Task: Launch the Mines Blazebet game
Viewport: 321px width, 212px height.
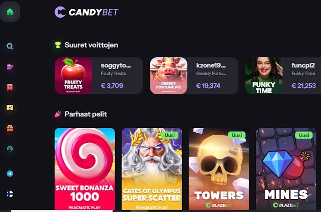Action: (x=286, y=169)
